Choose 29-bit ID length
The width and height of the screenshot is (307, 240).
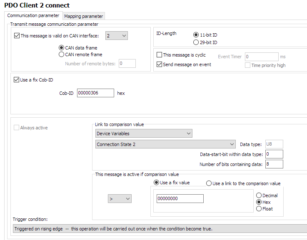[196, 42]
